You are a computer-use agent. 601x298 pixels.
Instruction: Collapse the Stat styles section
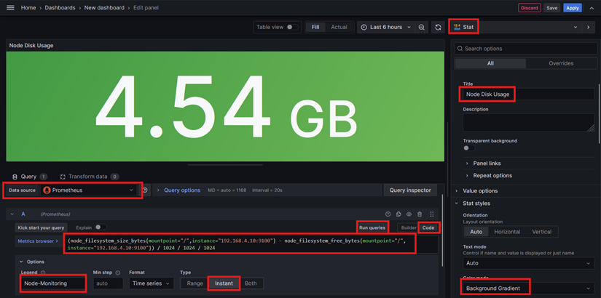(x=476, y=203)
